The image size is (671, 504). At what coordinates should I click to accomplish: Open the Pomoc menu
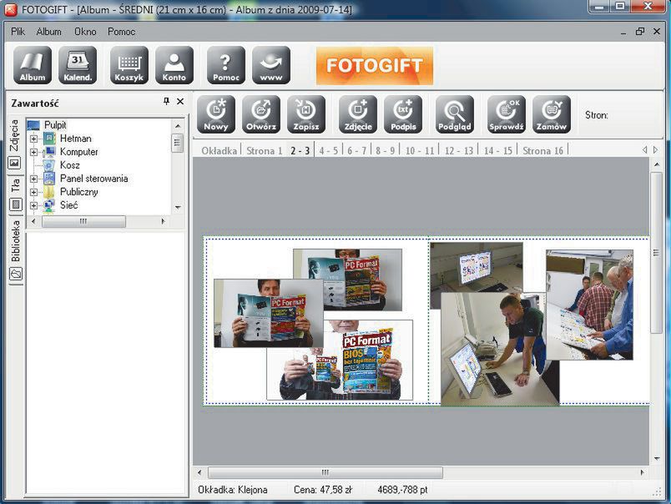(122, 32)
